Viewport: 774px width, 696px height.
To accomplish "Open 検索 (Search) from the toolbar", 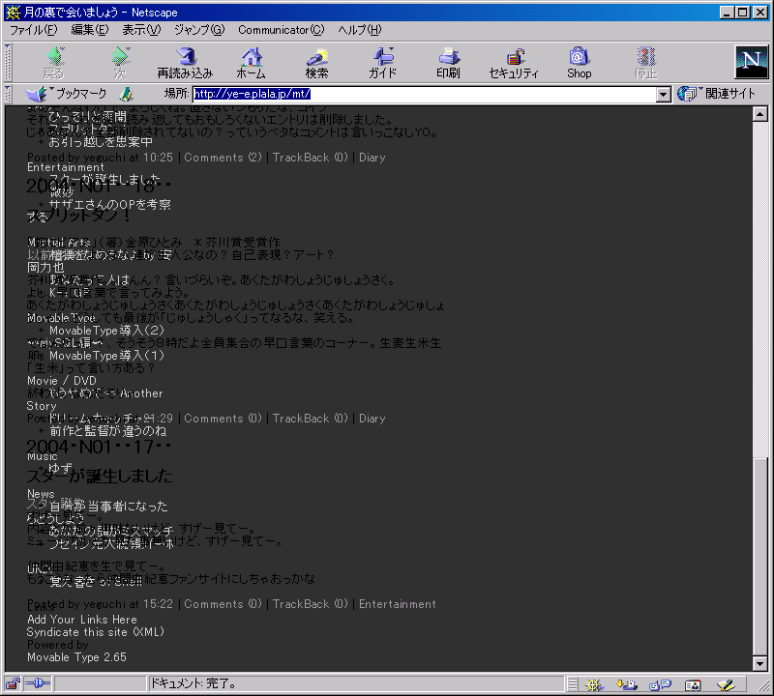I will pos(317,63).
